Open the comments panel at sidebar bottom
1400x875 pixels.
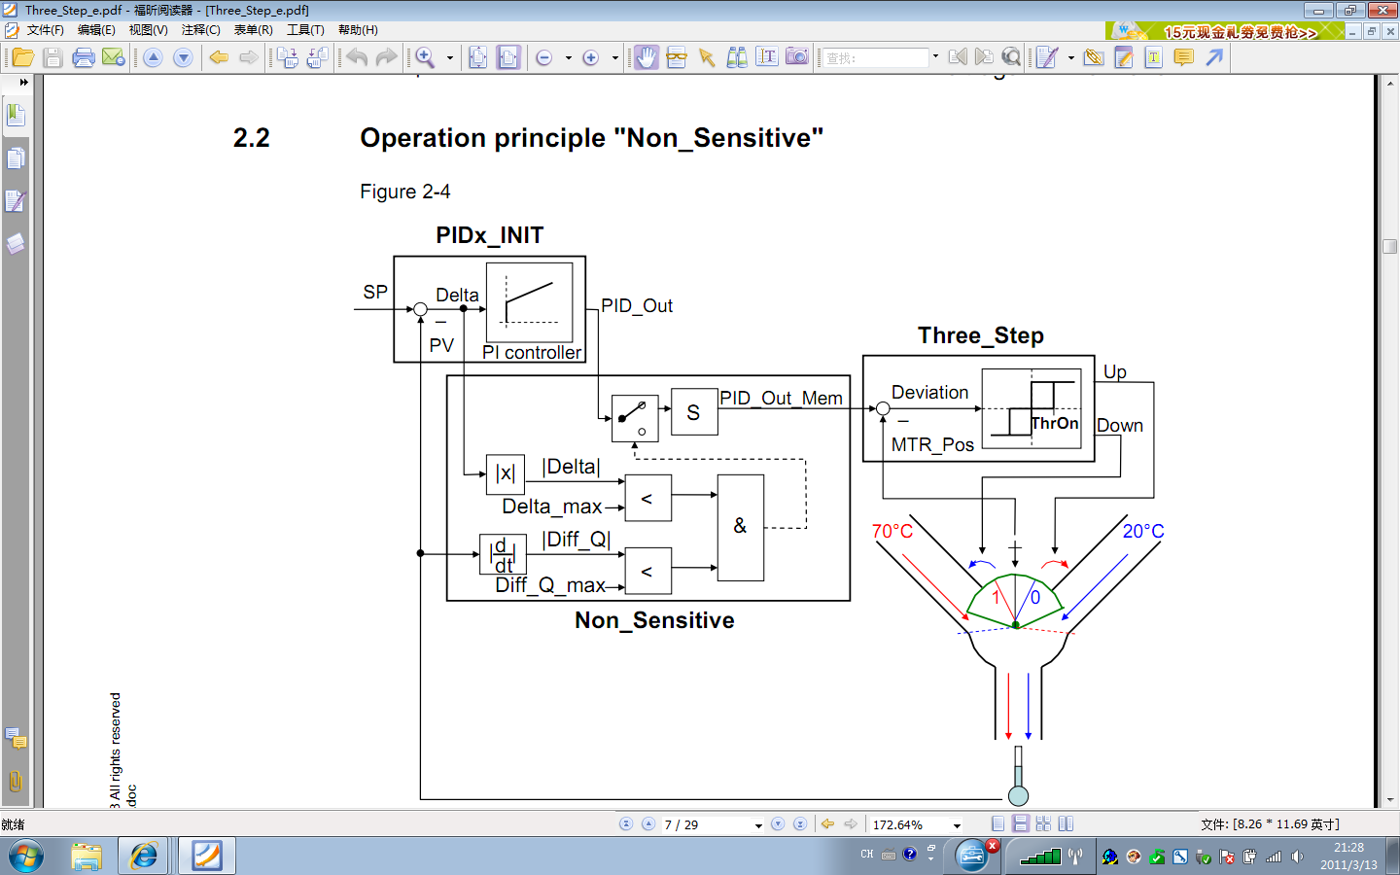tap(16, 739)
